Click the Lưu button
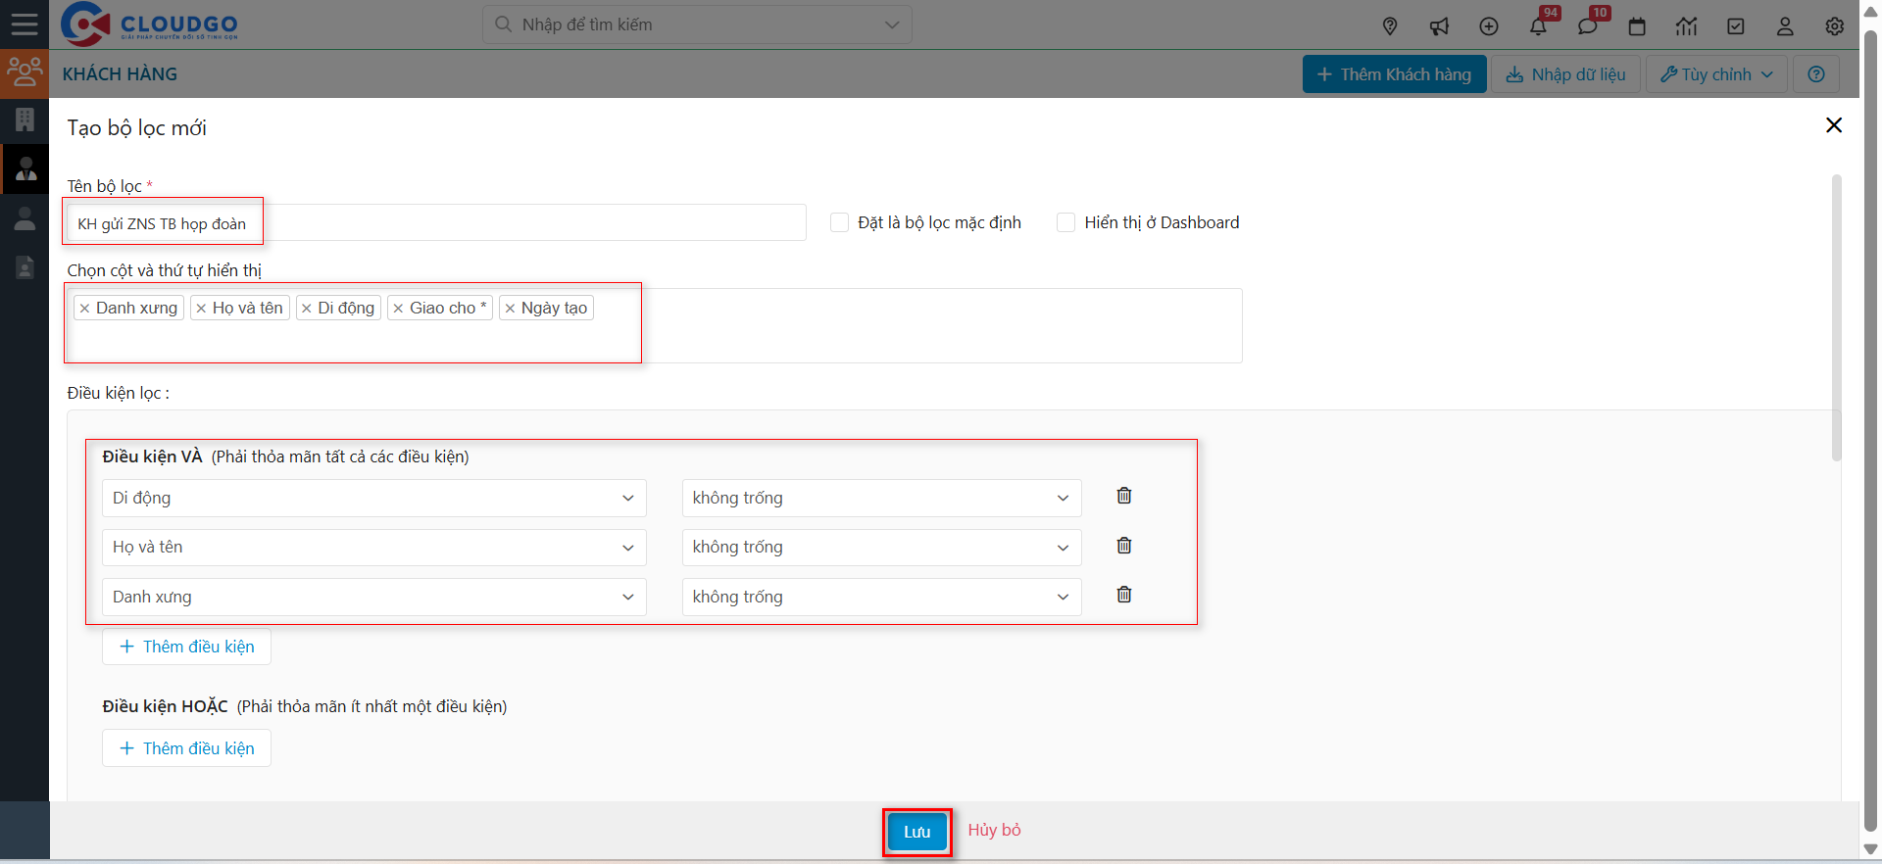This screenshot has width=1882, height=864. (x=916, y=832)
